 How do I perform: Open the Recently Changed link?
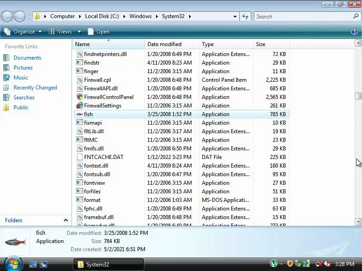click(35, 88)
